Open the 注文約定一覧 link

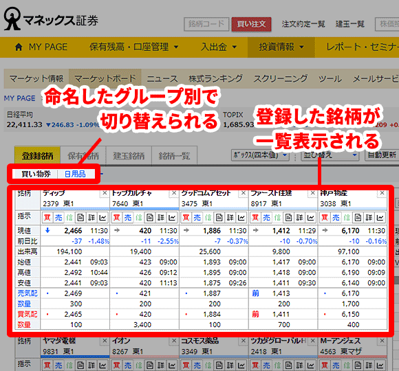click(303, 24)
